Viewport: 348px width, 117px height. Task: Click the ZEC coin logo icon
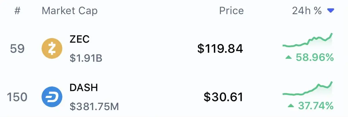52,48
